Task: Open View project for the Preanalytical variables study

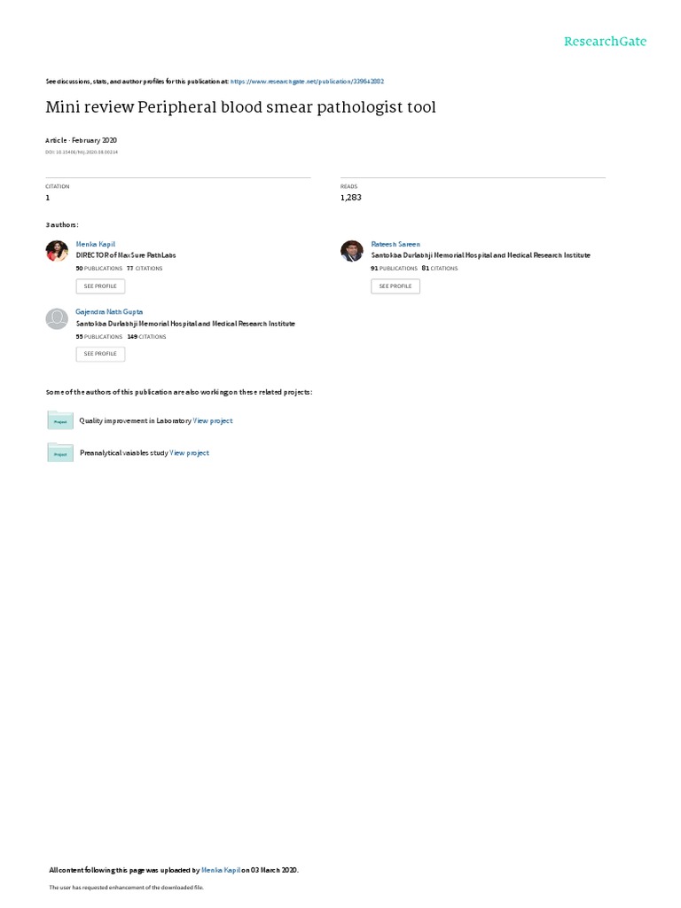Action: point(190,453)
